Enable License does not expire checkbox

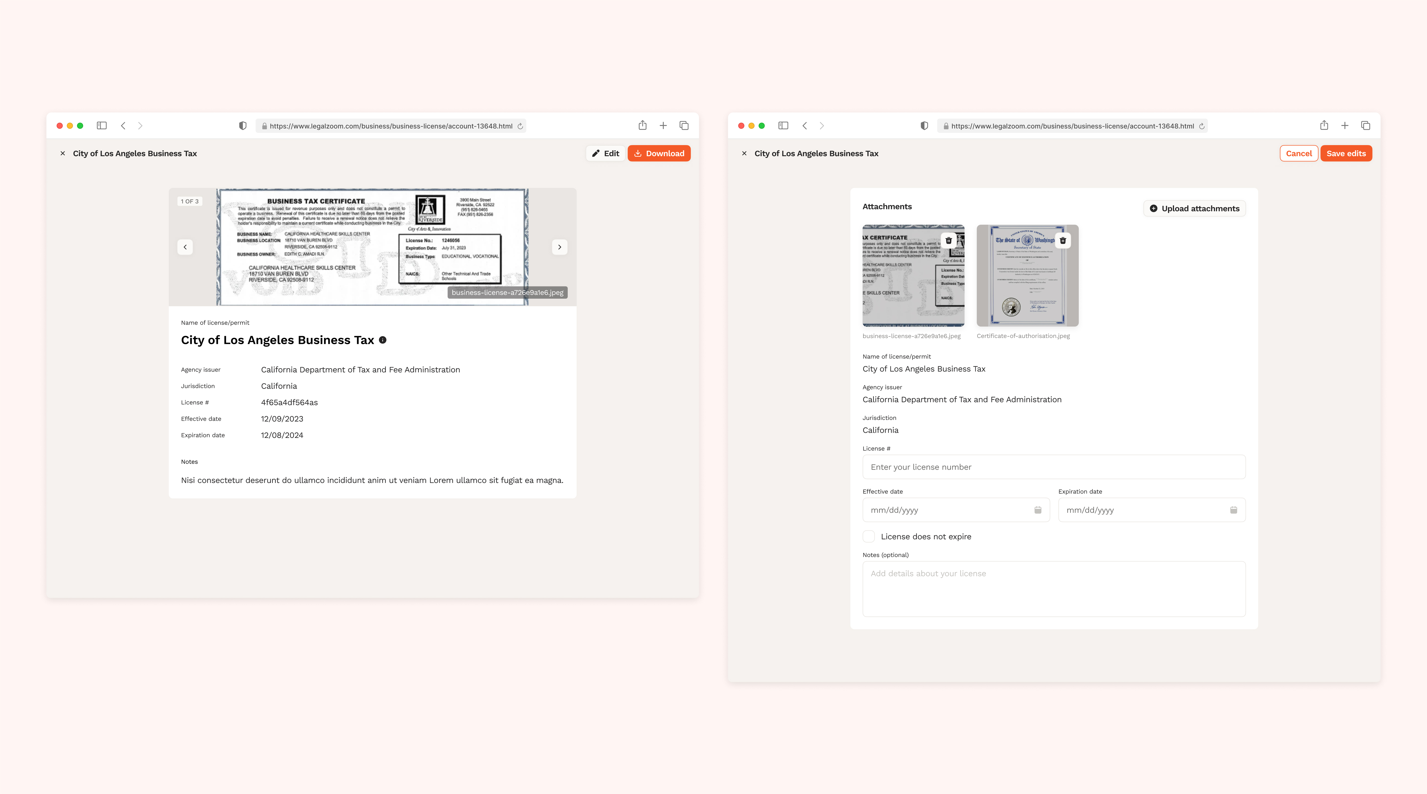coord(869,536)
